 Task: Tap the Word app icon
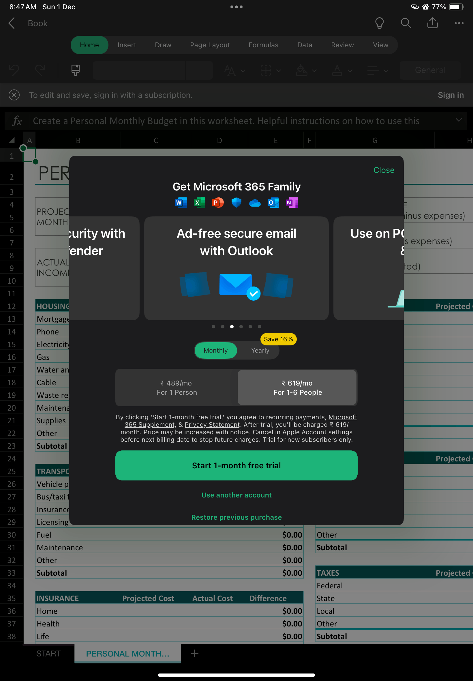tap(181, 203)
